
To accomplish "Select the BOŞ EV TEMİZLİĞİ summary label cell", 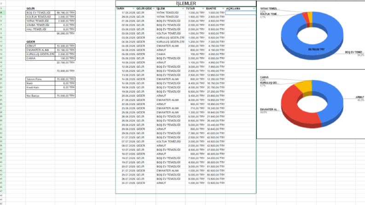I will click(40, 13).
